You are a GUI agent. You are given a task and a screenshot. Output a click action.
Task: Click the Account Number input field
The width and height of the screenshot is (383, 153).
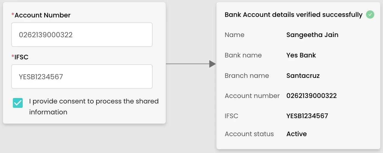tap(82, 35)
